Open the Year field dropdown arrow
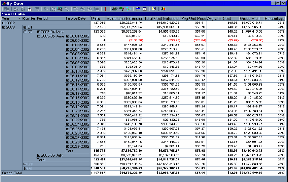Screen dimensions: 288x182 [x=20, y=18]
